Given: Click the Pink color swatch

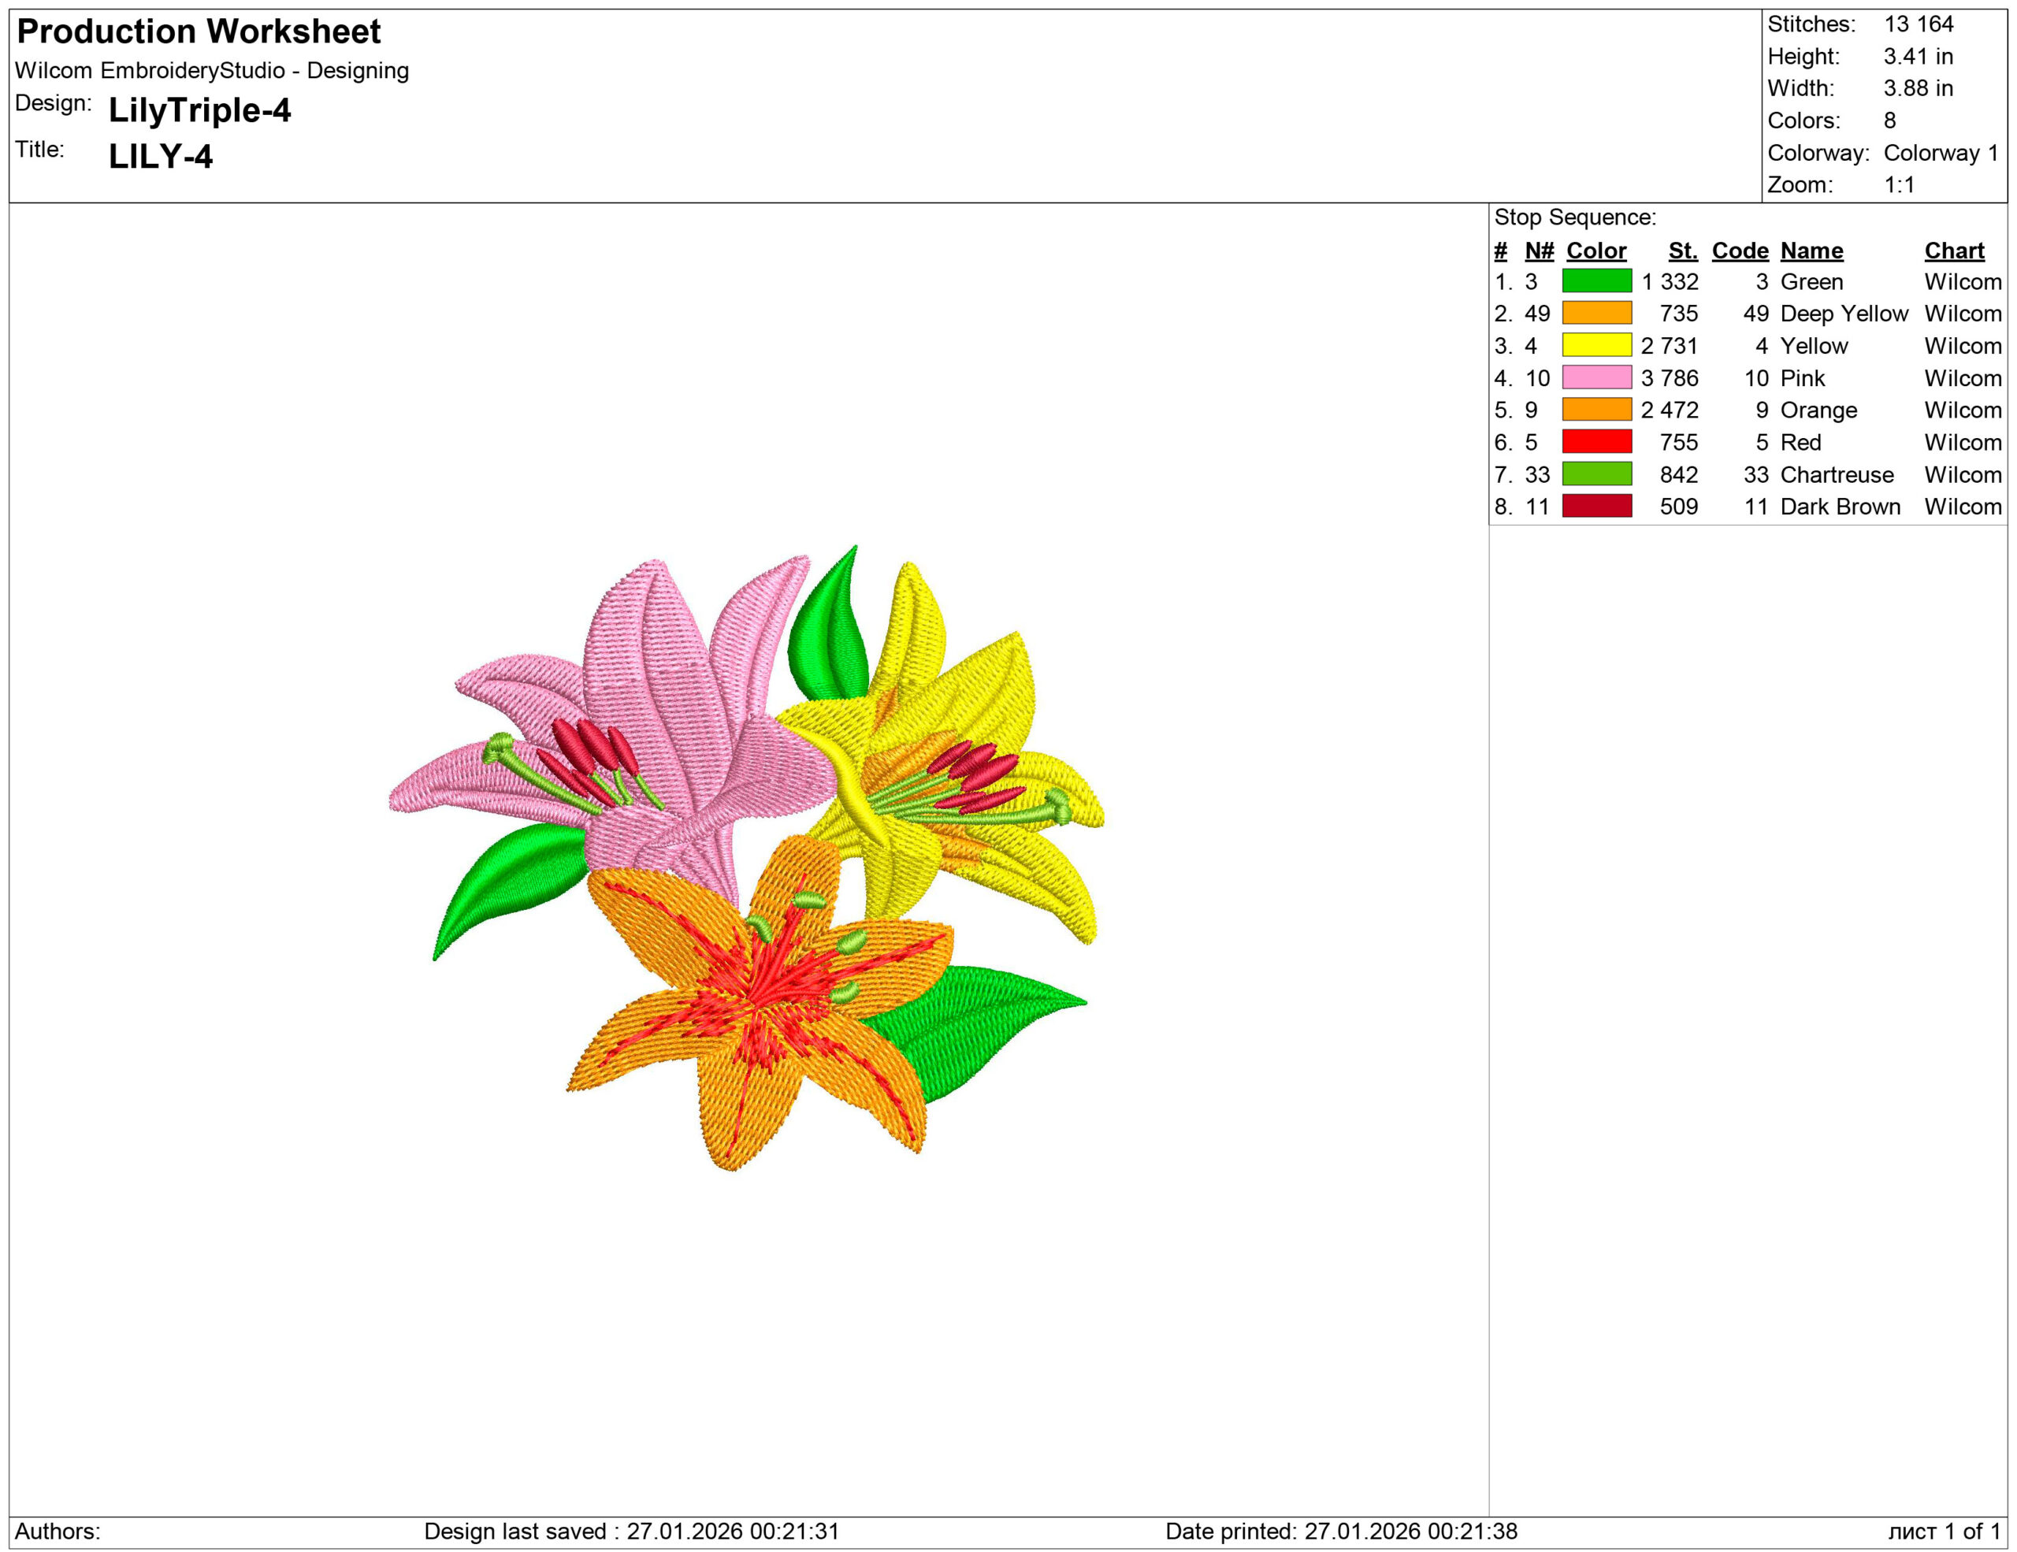Looking at the screenshot, I should point(1595,377).
